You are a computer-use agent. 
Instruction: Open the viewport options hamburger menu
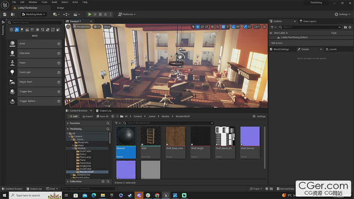(x=68, y=27)
